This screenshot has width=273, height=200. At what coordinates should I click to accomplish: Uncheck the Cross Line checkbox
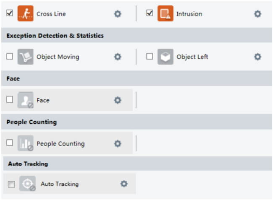[10, 13]
